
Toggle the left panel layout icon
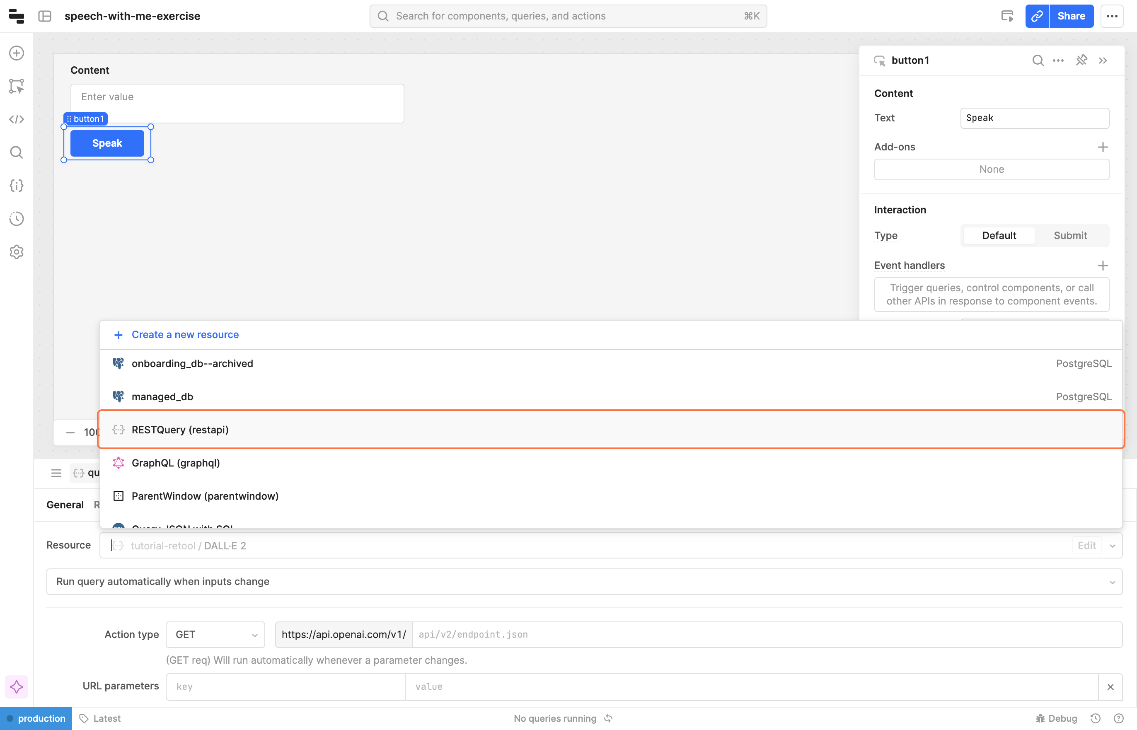45,16
